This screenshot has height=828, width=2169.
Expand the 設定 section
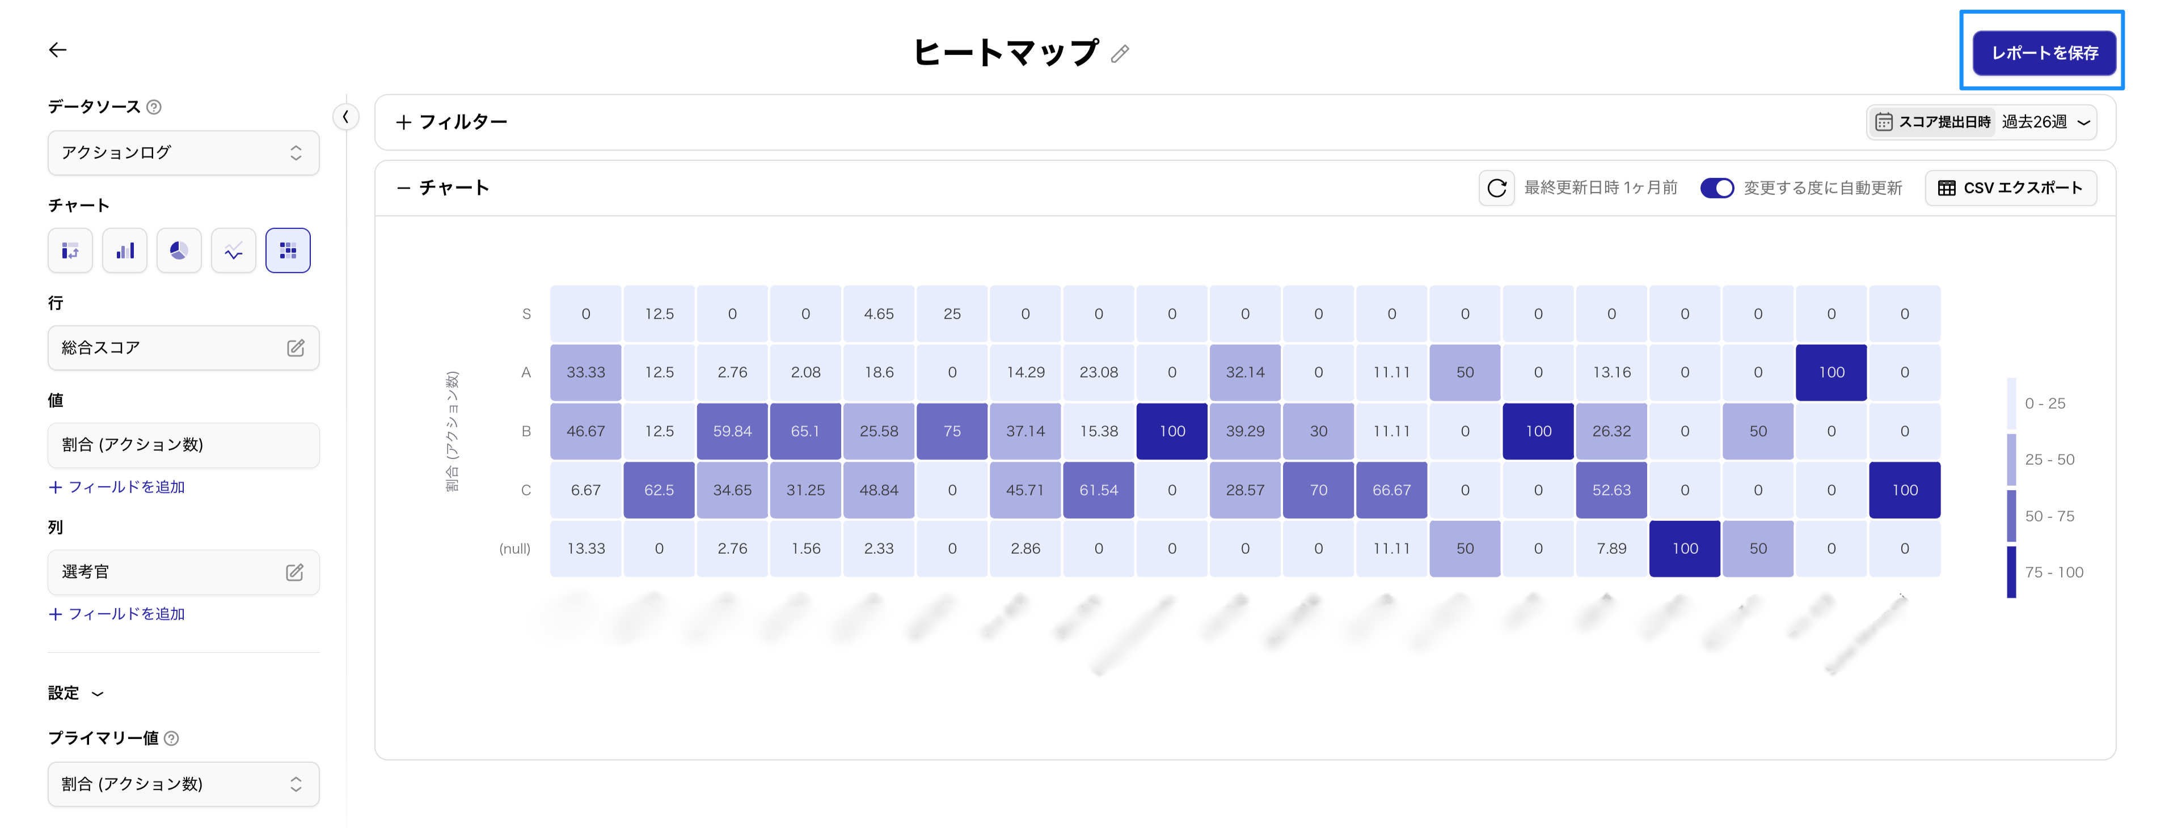click(76, 693)
